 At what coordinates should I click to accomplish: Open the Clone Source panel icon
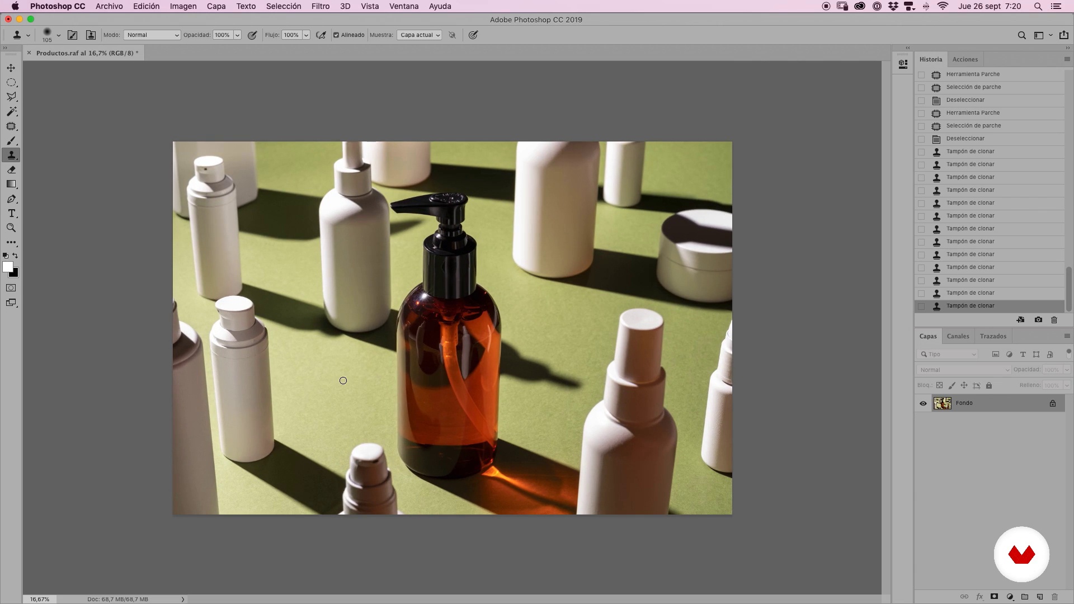91,35
